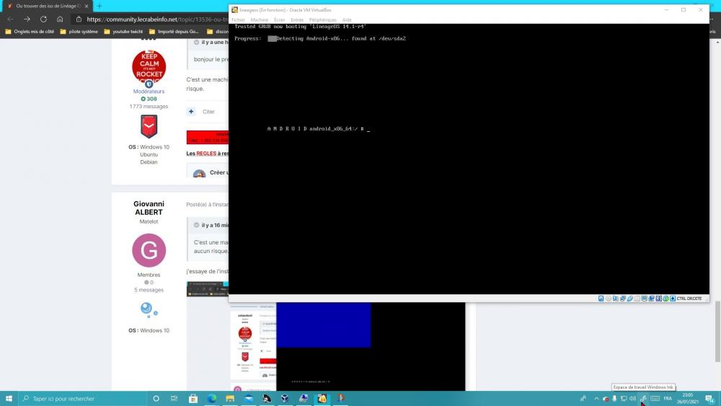Click optical drive icon in VirtualBox status bar
The width and height of the screenshot is (721, 406).
click(609, 299)
